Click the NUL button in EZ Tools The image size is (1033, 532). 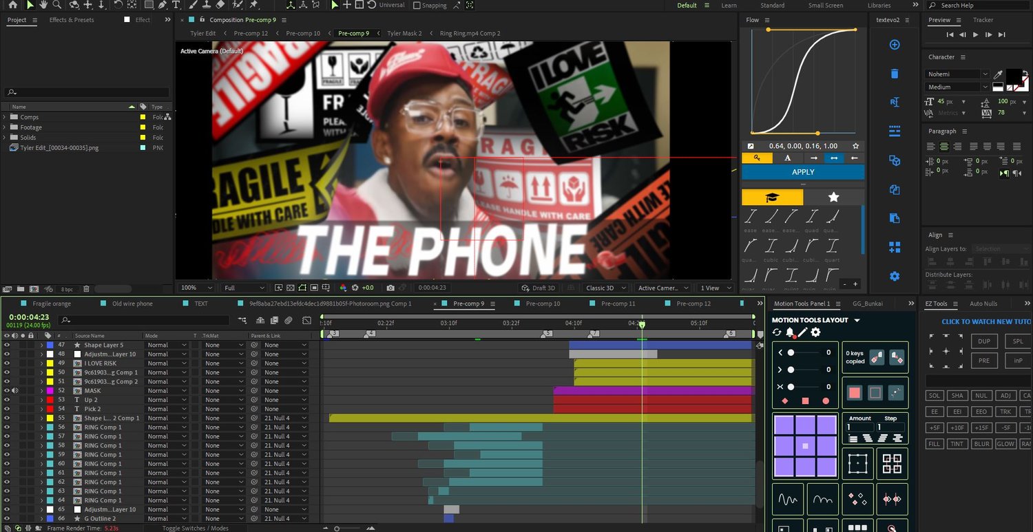(x=981, y=396)
